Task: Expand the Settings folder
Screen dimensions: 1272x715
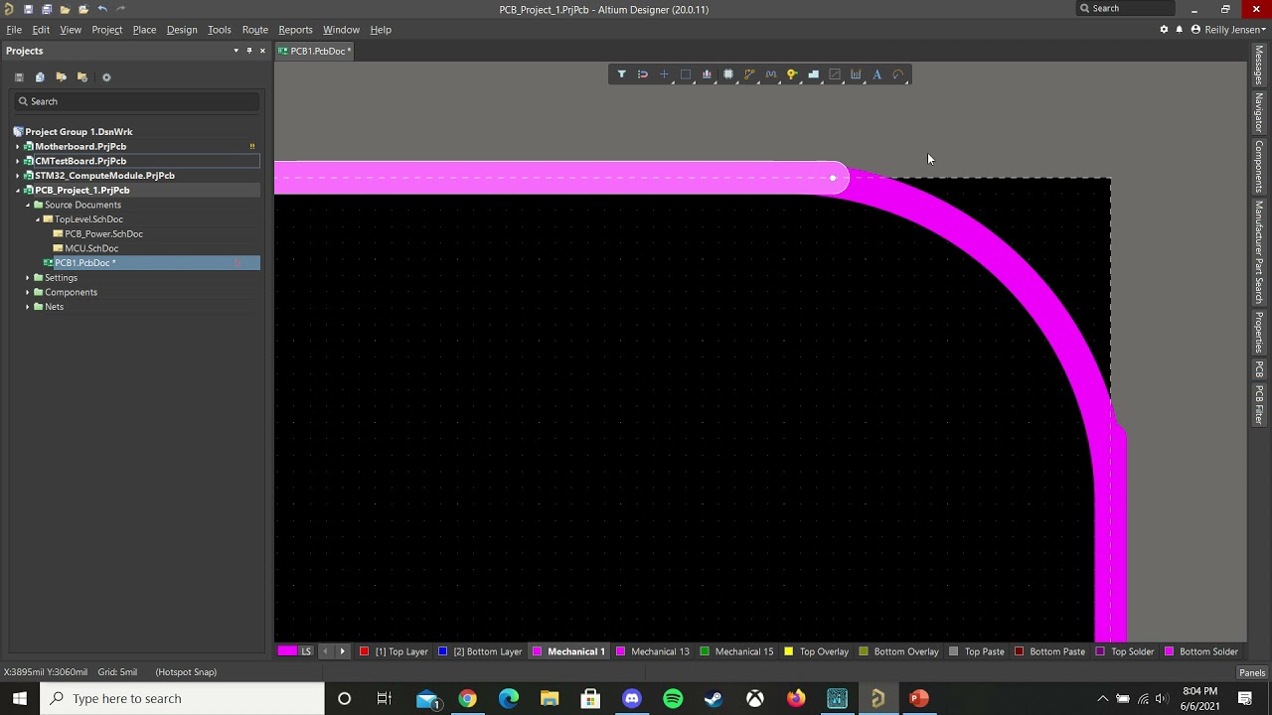Action: 28,278
